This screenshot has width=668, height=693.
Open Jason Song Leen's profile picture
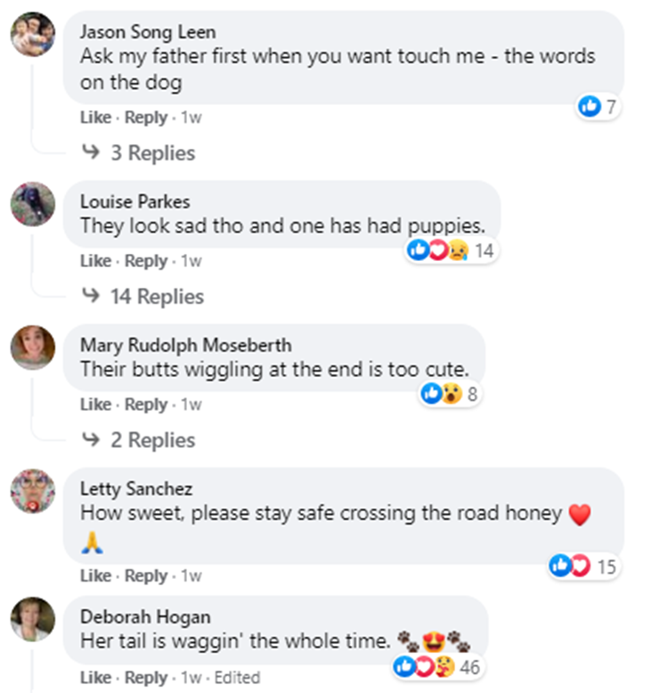[x=33, y=35]
